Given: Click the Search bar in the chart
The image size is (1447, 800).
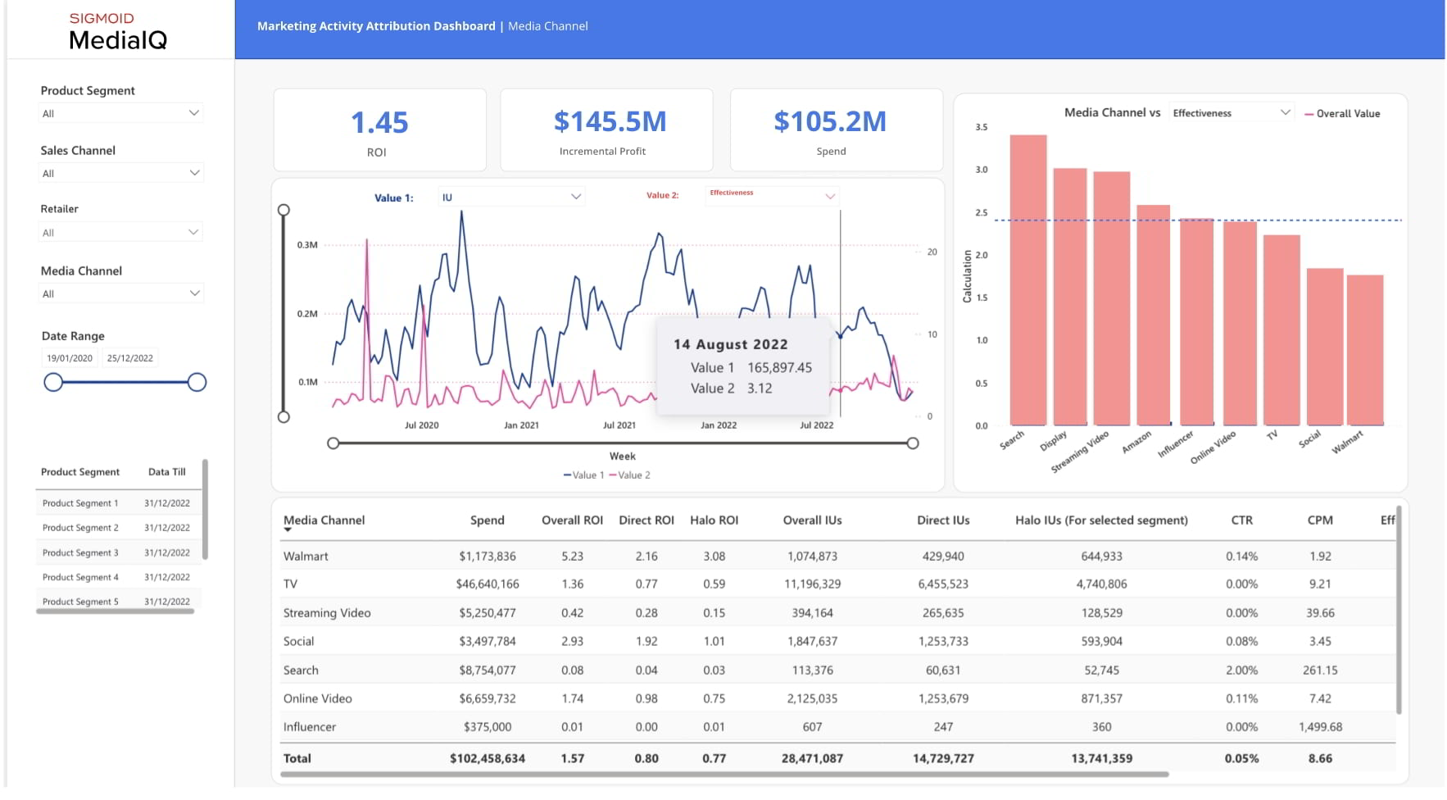Looking at the screenshot, I should (x=1027, y=279).
